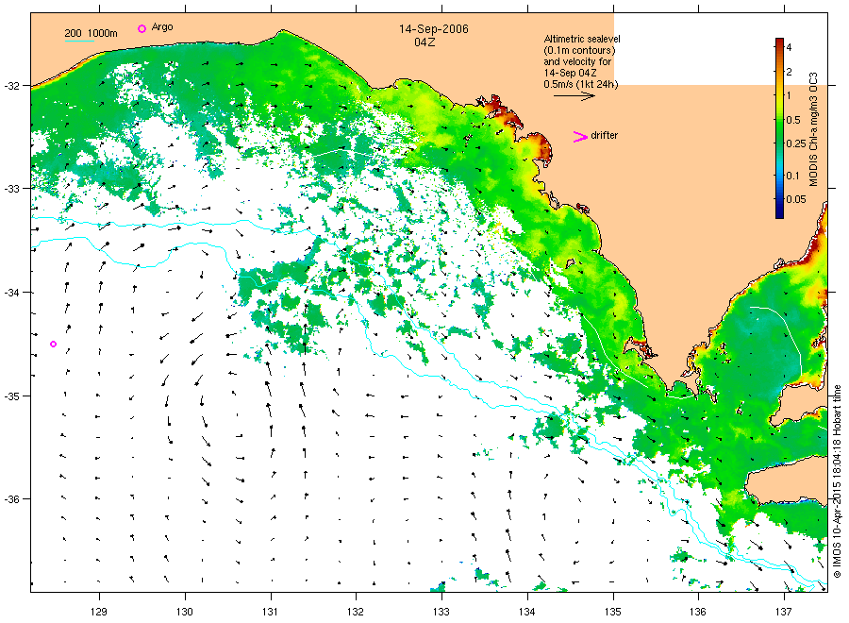Click the magenta Argo float marker near 34.5°S
The image size is (849, 623).
point(53,344)
